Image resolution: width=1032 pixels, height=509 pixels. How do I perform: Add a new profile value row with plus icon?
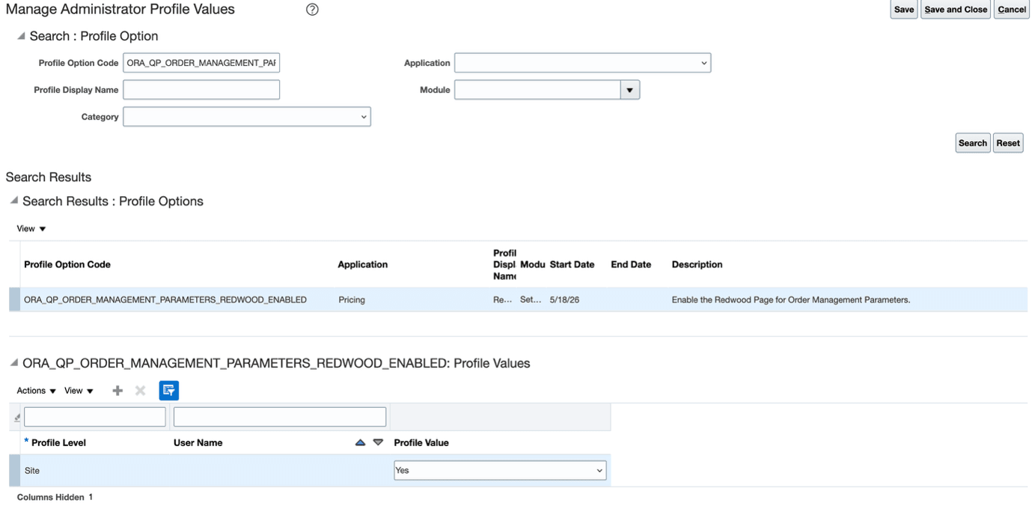pyautogui.click(x=117, y=391)
